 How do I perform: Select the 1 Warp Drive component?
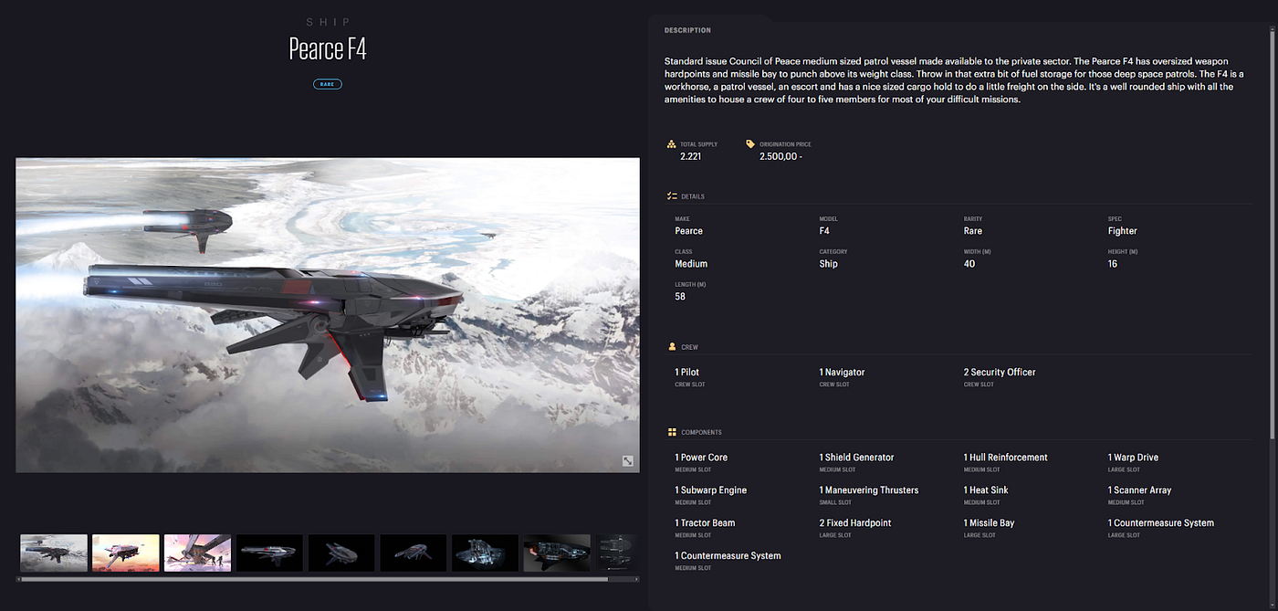point(1133,458)
